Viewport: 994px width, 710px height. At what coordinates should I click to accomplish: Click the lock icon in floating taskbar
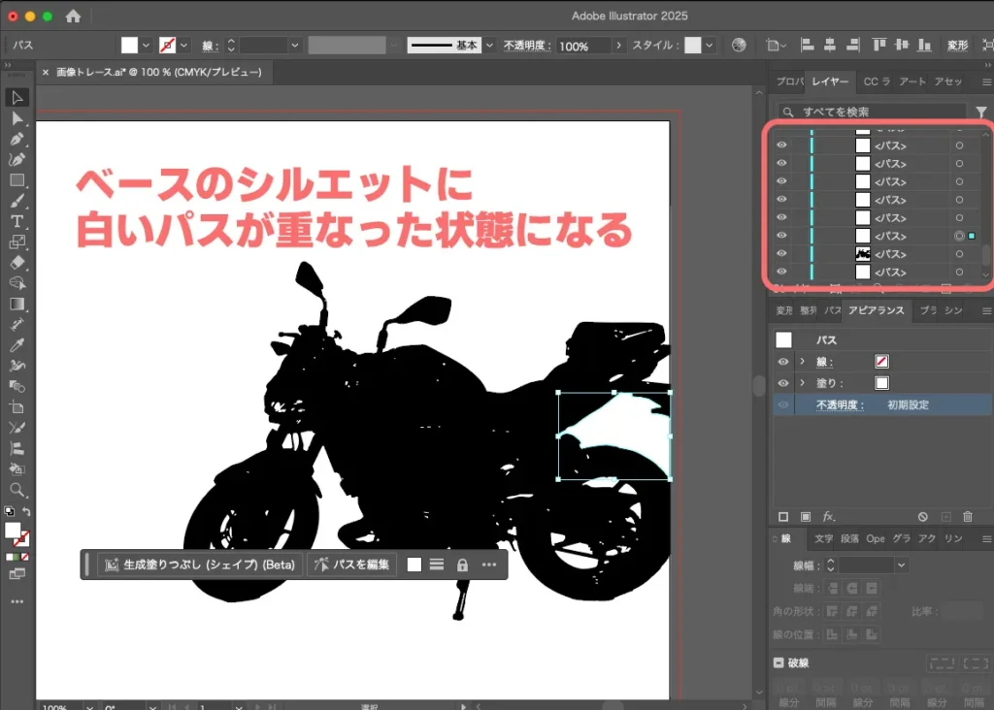(x=462, y=565)
